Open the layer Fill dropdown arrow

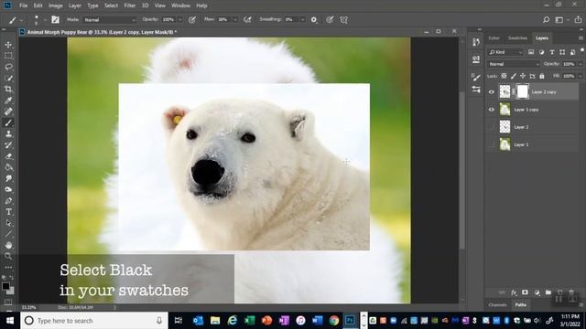581,76
